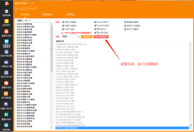Select keyword 毛衣女半高领修身 in the list
Screen dimensions: 194x132
click(x=25, y=24)
